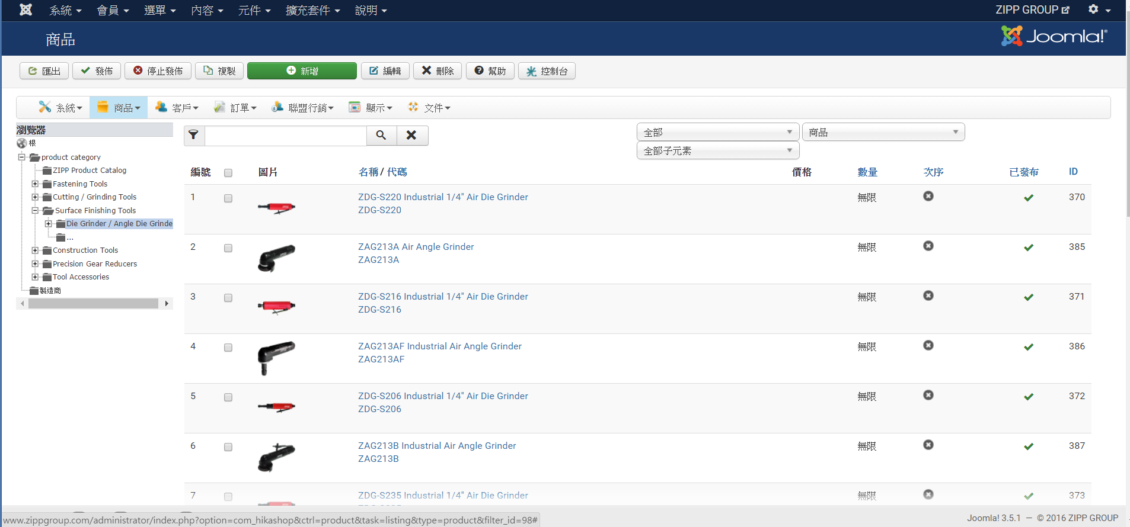Click order icon for ZAG213AF row

[928, 345]
